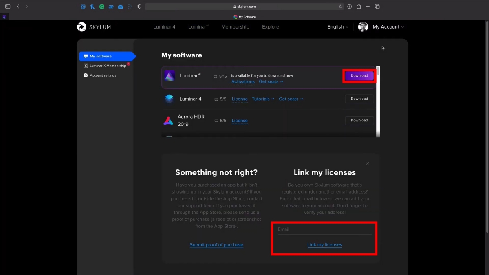This screenshot has width=489, height=275.
Task: Click the Aurora HDR 2019 icon
Action: coord(168,121)
